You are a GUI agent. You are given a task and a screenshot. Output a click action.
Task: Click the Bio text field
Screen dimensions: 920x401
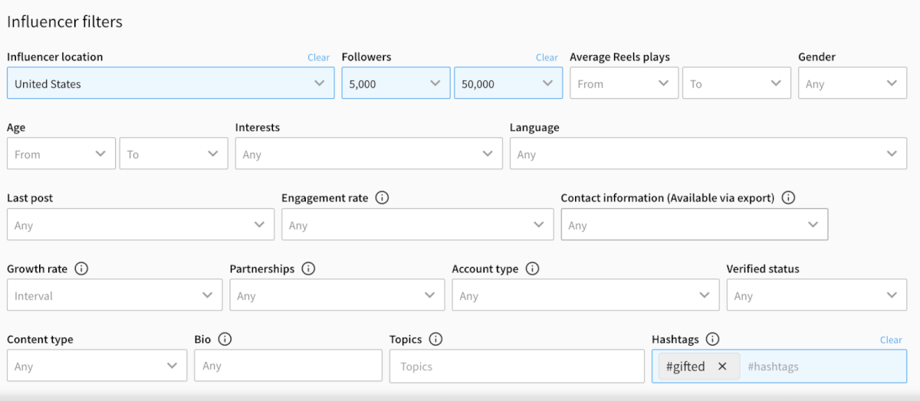click(288, 366)
